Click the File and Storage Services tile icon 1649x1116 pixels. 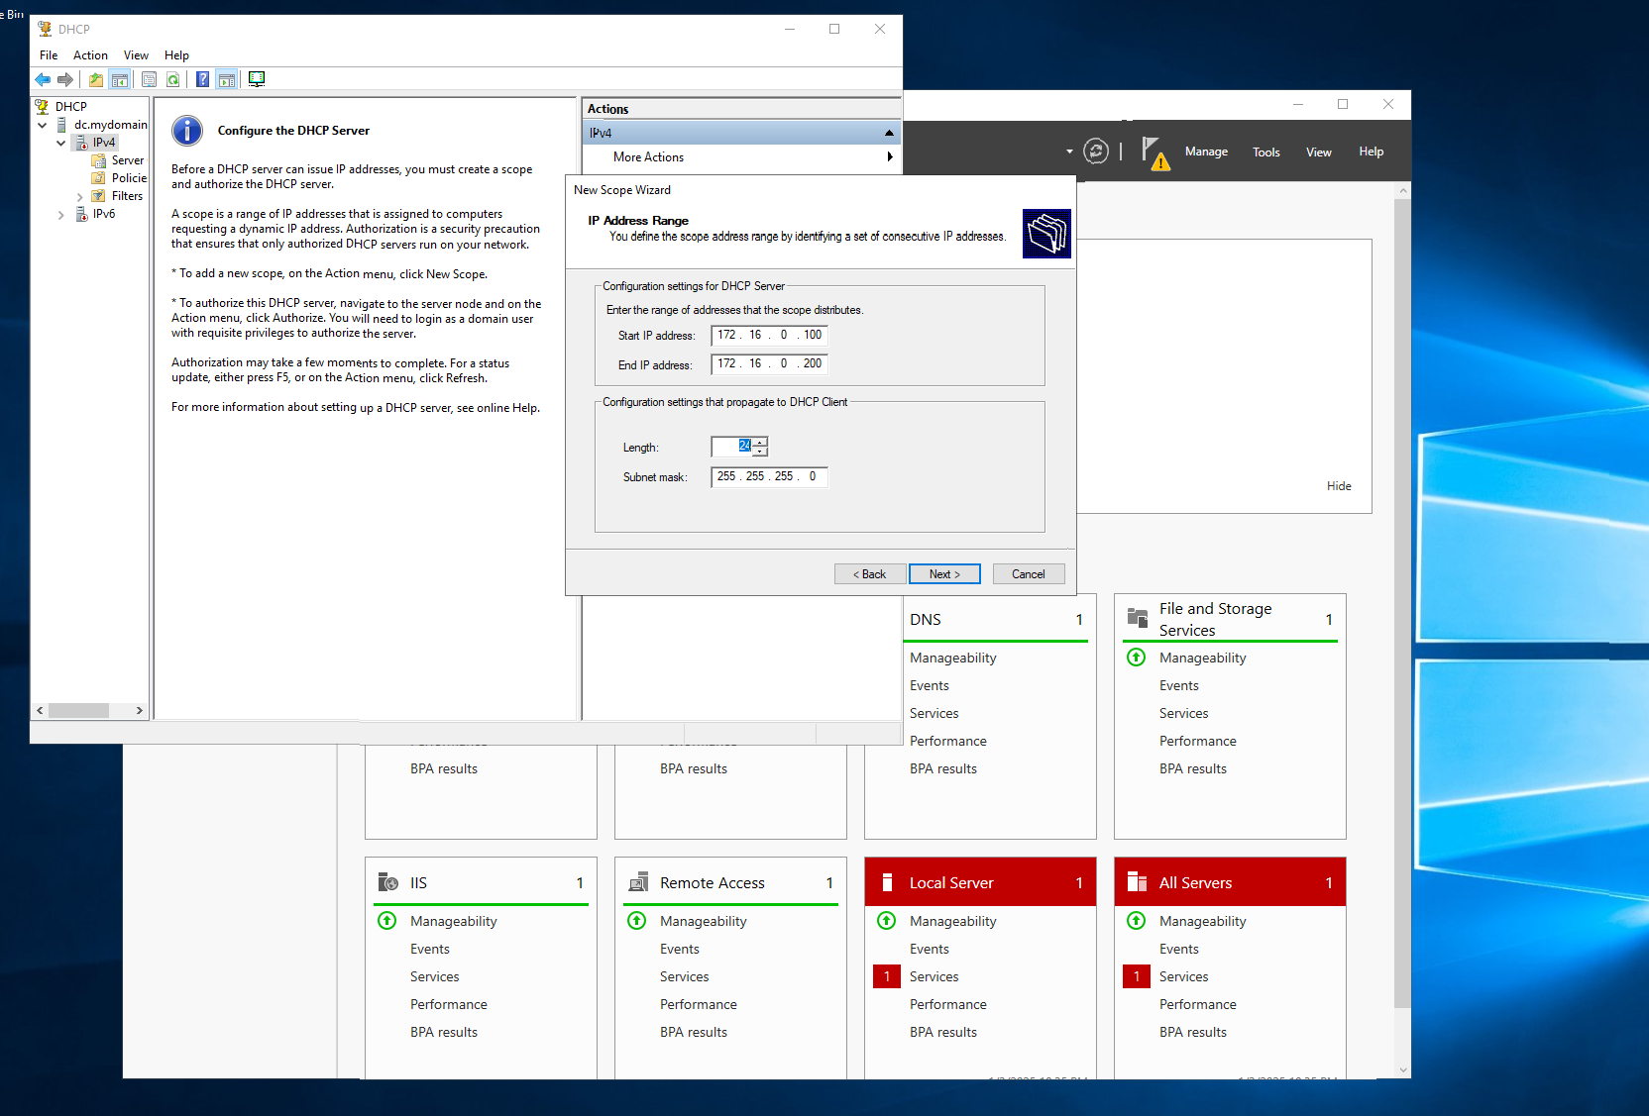(x=1138, y=619)
